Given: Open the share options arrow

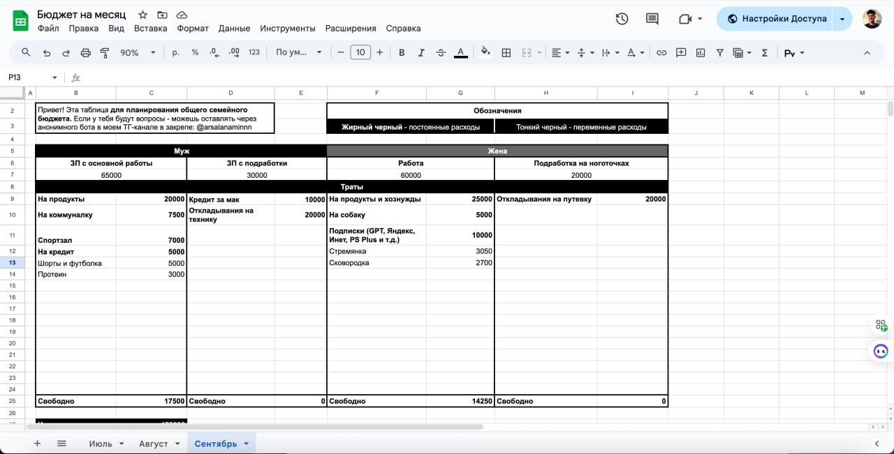Looking at the screenshot, I should (x=842, y=19).
